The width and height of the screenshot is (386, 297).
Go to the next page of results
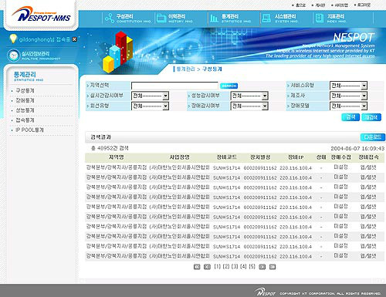262,267
